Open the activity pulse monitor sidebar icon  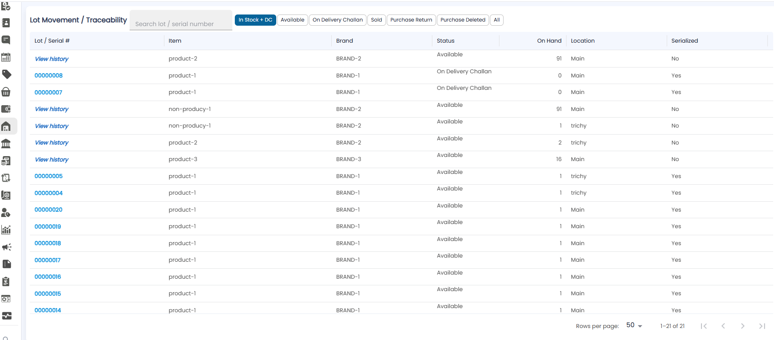click(6, 316)
